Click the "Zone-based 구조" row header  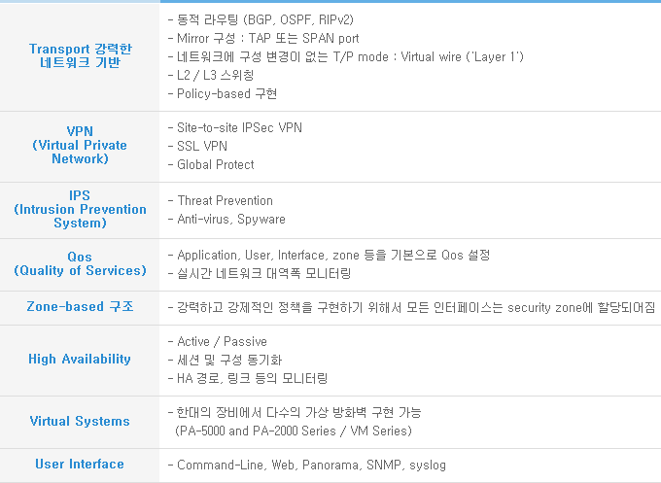point(80,307)
